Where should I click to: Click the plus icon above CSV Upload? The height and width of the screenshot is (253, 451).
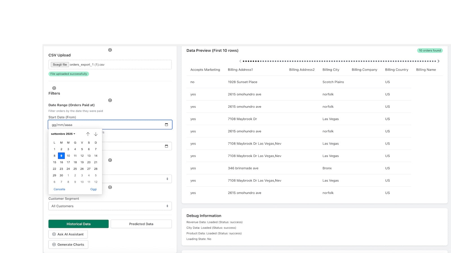coord(110,50)
